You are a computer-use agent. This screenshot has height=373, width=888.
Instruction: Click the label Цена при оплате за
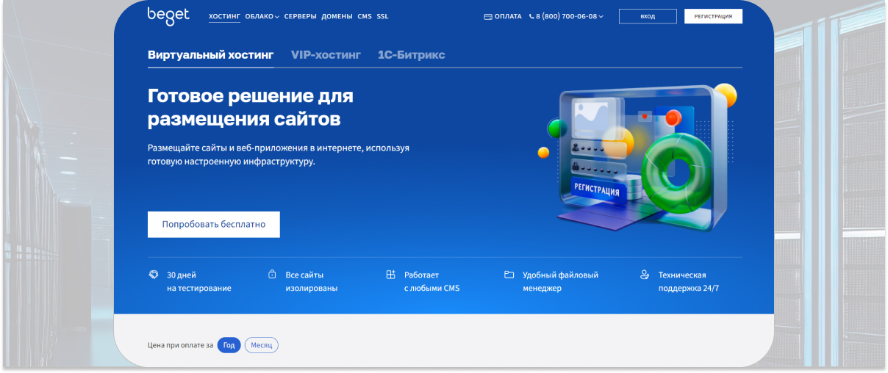tap(181, 345)
